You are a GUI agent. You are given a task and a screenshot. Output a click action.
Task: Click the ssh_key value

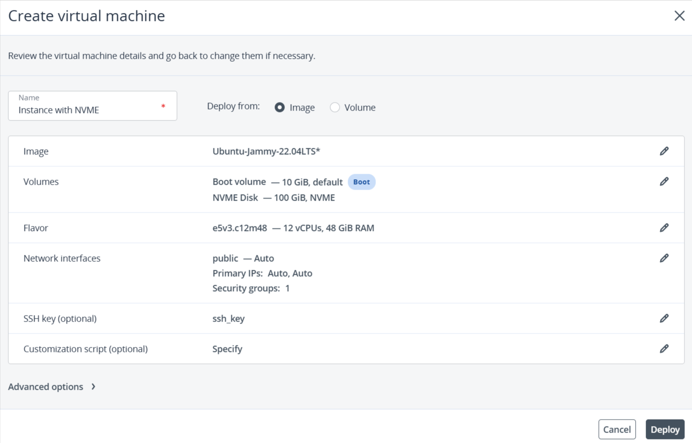tap(228, 319)
